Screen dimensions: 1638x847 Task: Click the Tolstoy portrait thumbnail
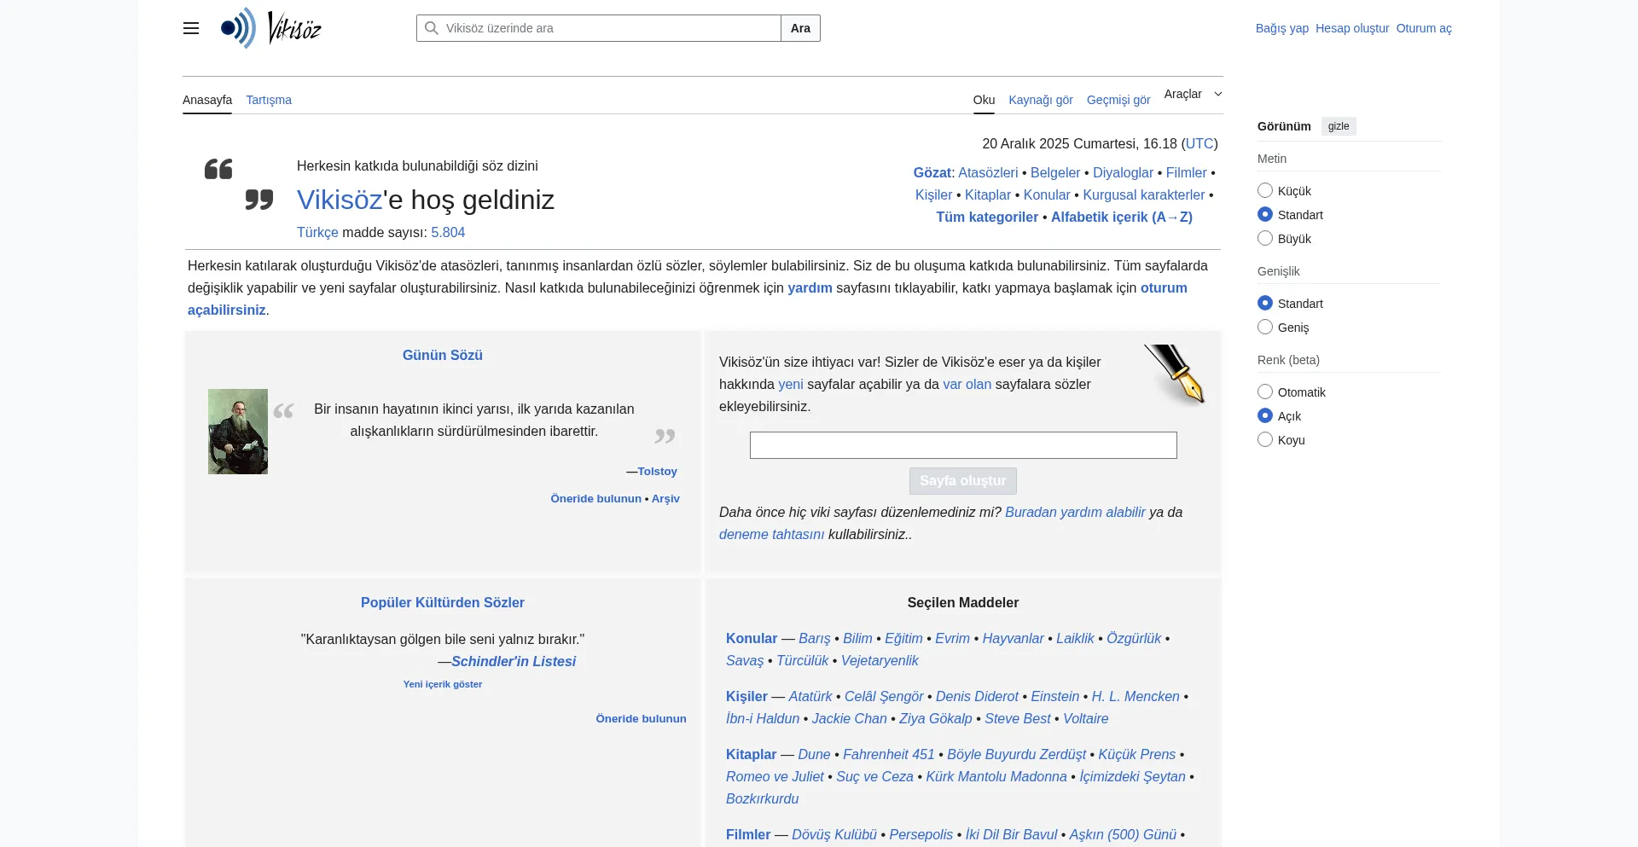coord(238,432)
